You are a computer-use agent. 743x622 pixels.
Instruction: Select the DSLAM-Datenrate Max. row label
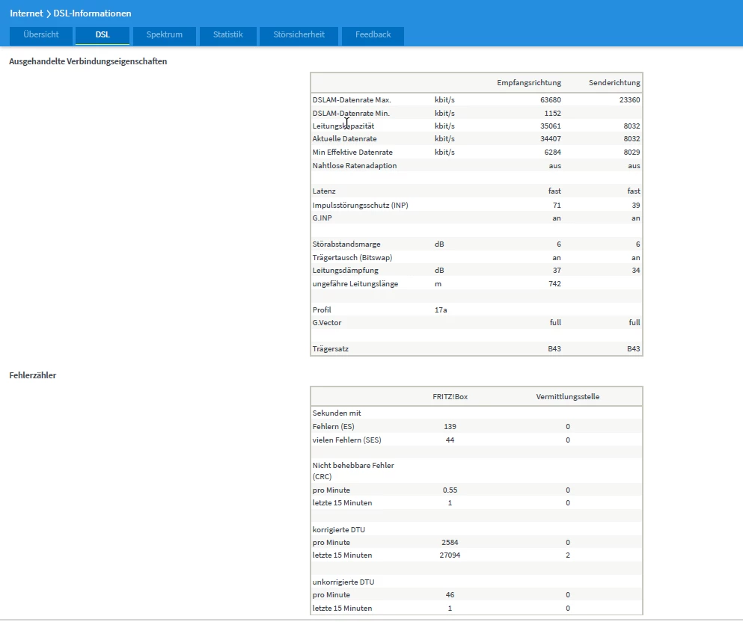pyautogui.click(x=352, y=100)
